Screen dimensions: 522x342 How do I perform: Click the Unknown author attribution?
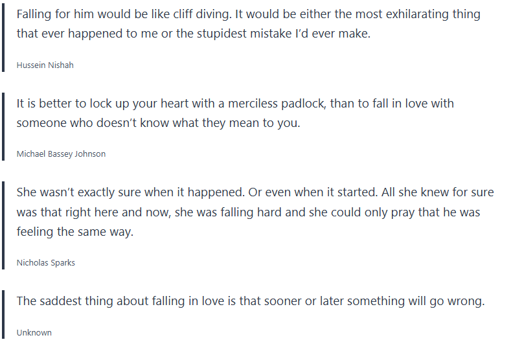(34, 332)
